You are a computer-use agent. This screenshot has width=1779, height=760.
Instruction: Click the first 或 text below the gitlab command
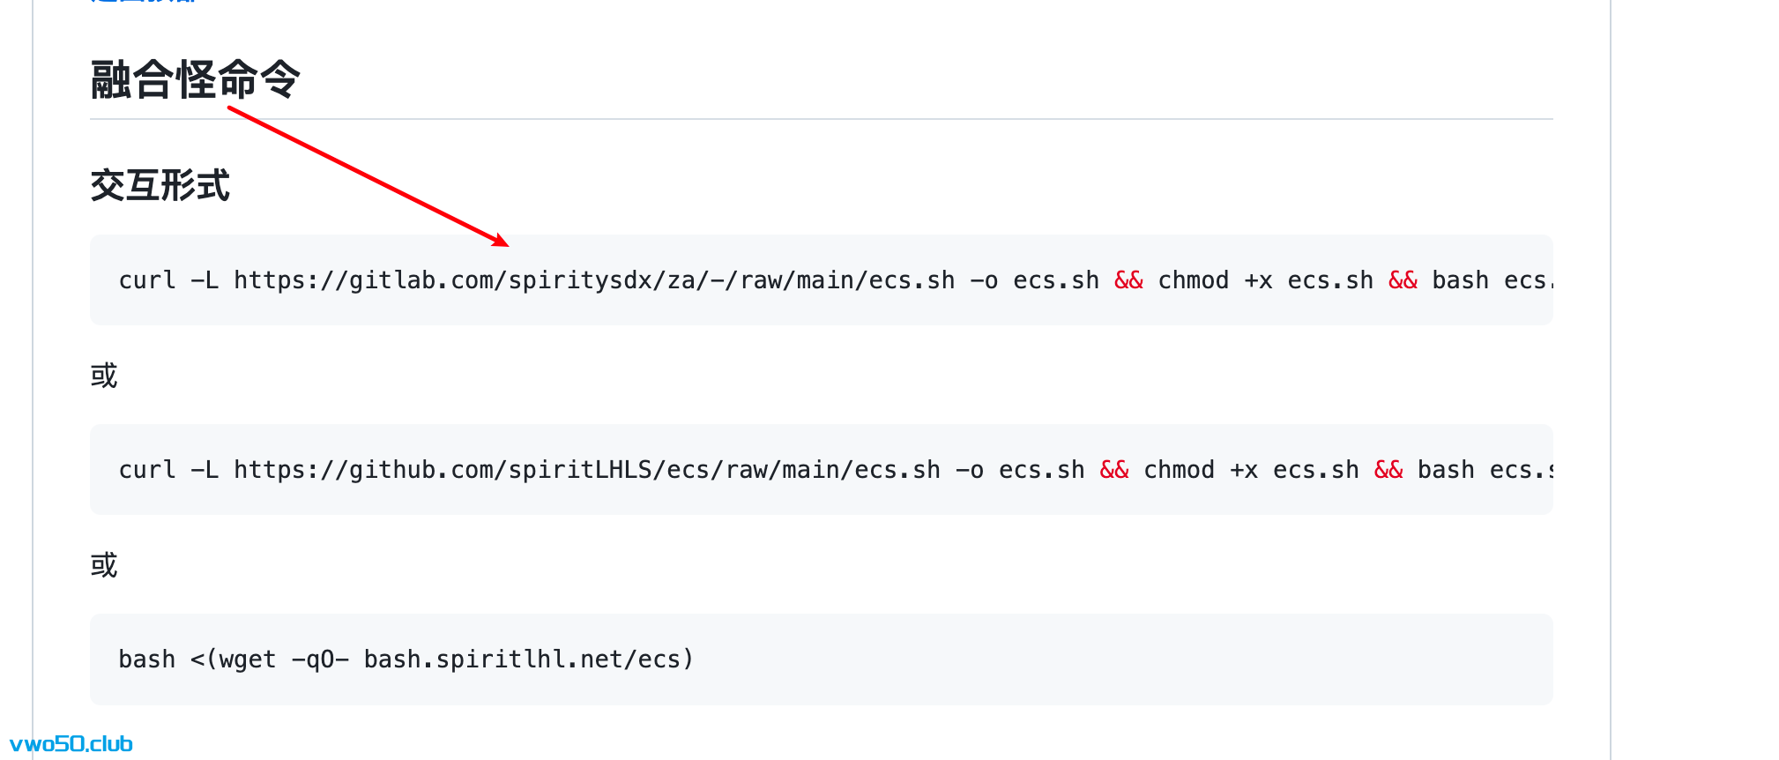tap(104, 376)
